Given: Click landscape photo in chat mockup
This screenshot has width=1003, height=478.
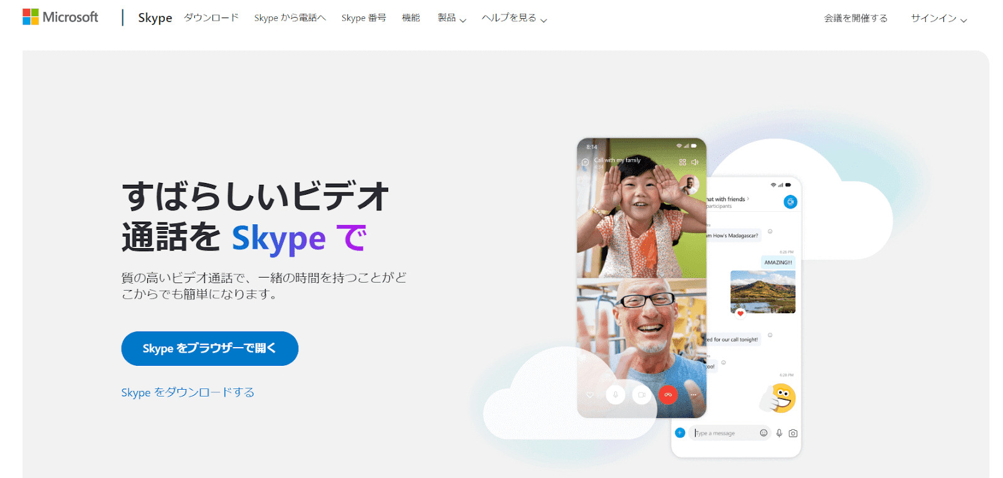Looking at the screenshot, I should coord(763,292).
